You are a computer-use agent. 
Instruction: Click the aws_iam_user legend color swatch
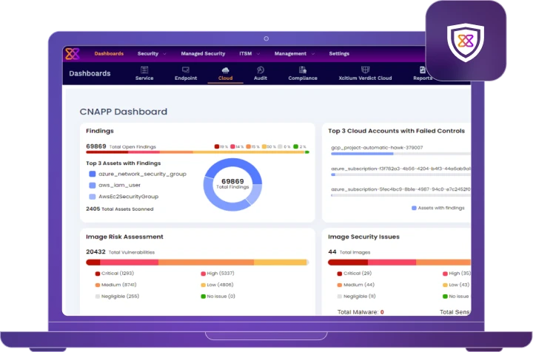click(92, 186)
